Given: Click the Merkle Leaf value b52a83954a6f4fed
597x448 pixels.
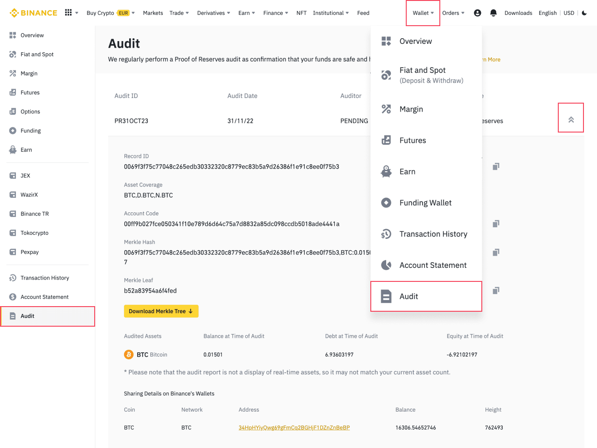Looking at the screenshot, I should point(150,291).
